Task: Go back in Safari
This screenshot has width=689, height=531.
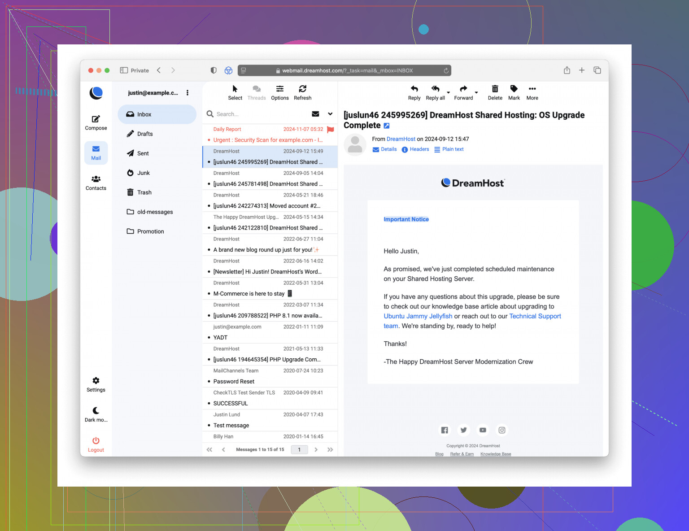Action: coord(159,70)
